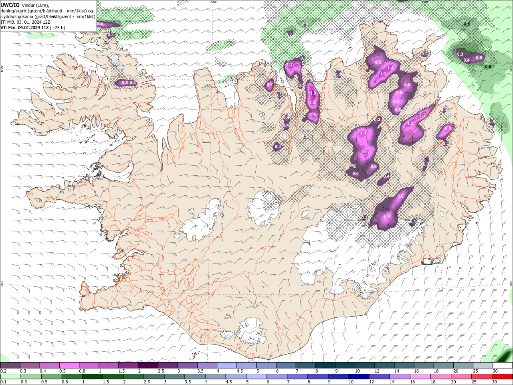The width and height of the screenshot is (513, 385).
Task: Pick the violet 14 swatch in lower legend row
Action: coord(399,377)
